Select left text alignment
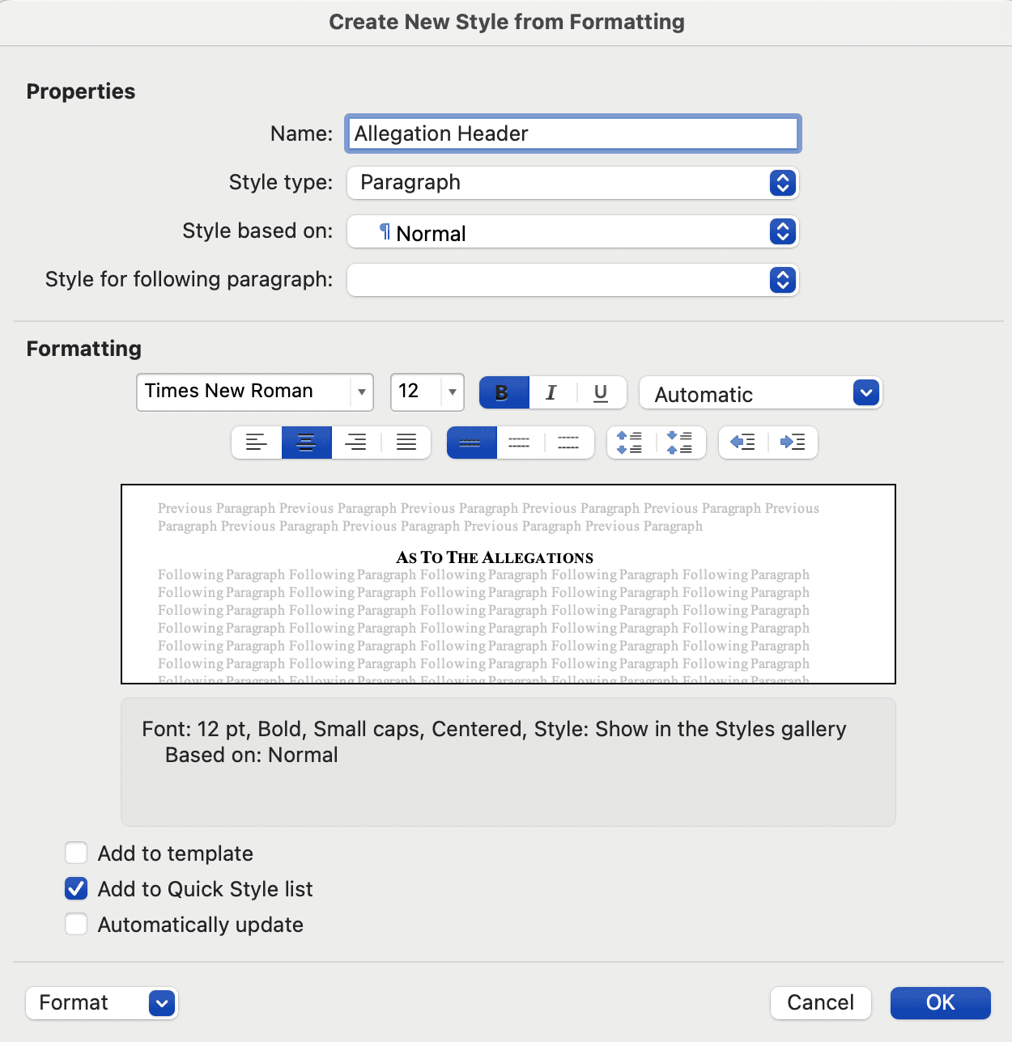1012x1042 pixels. pos(257,443)
